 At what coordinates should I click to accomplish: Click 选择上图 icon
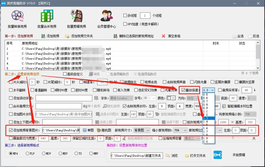[x=97, y=122]
